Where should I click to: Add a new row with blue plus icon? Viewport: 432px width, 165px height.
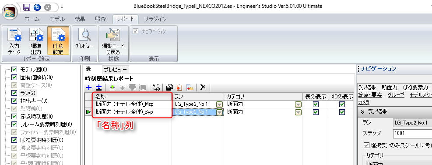click(x=89, y=88)
